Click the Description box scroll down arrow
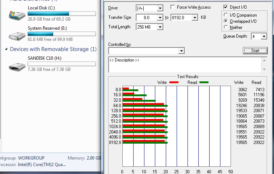Viewport: 274px width, 174px height. 264,69
